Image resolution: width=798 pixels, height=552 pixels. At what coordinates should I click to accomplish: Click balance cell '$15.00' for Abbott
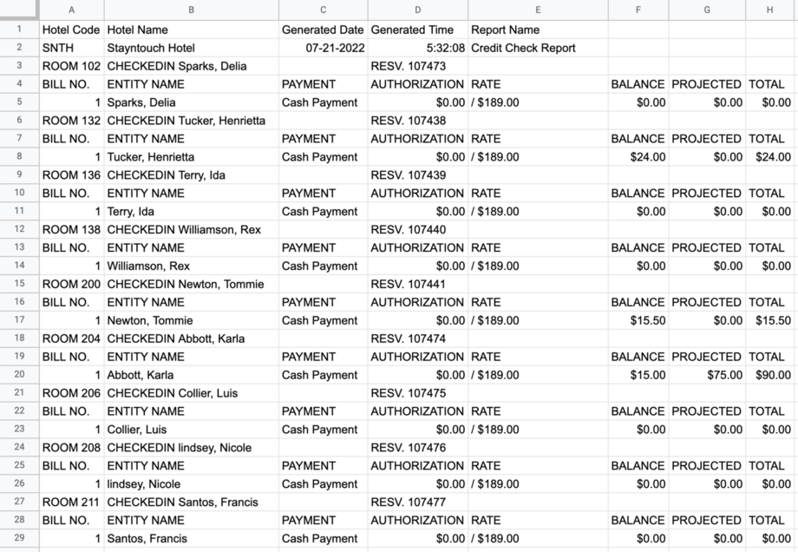point(638,375)
